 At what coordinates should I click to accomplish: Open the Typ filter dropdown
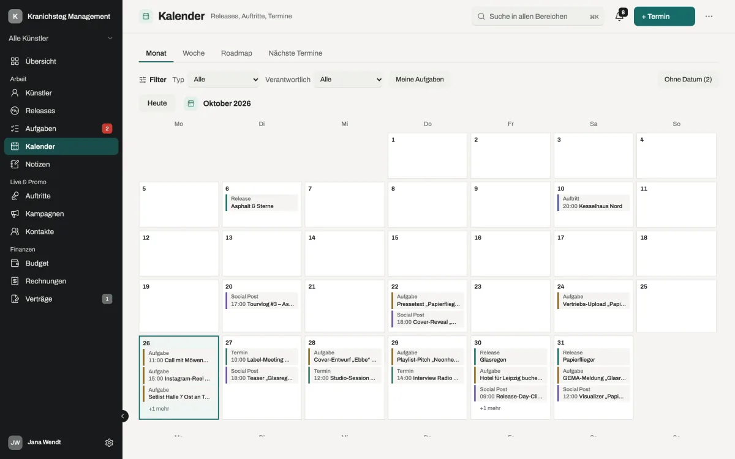point(224,80)
